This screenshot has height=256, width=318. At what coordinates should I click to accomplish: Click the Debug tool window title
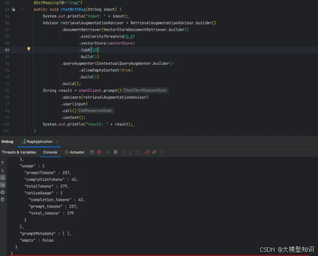(7, 142)
